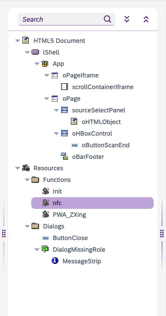Collapse the sourceSelectPanel node
Viewport: 166px width, 316px height.
coord(56,110)
